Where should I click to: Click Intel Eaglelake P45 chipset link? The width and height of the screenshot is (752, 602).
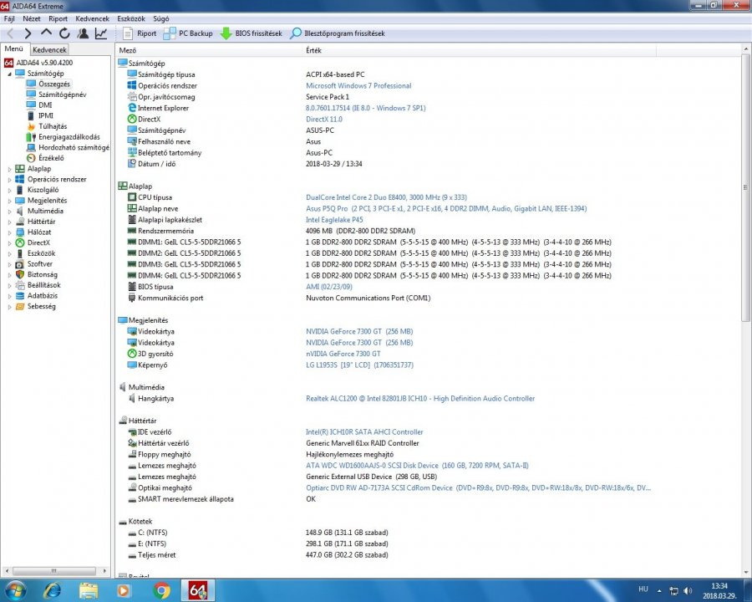(334, 220)
